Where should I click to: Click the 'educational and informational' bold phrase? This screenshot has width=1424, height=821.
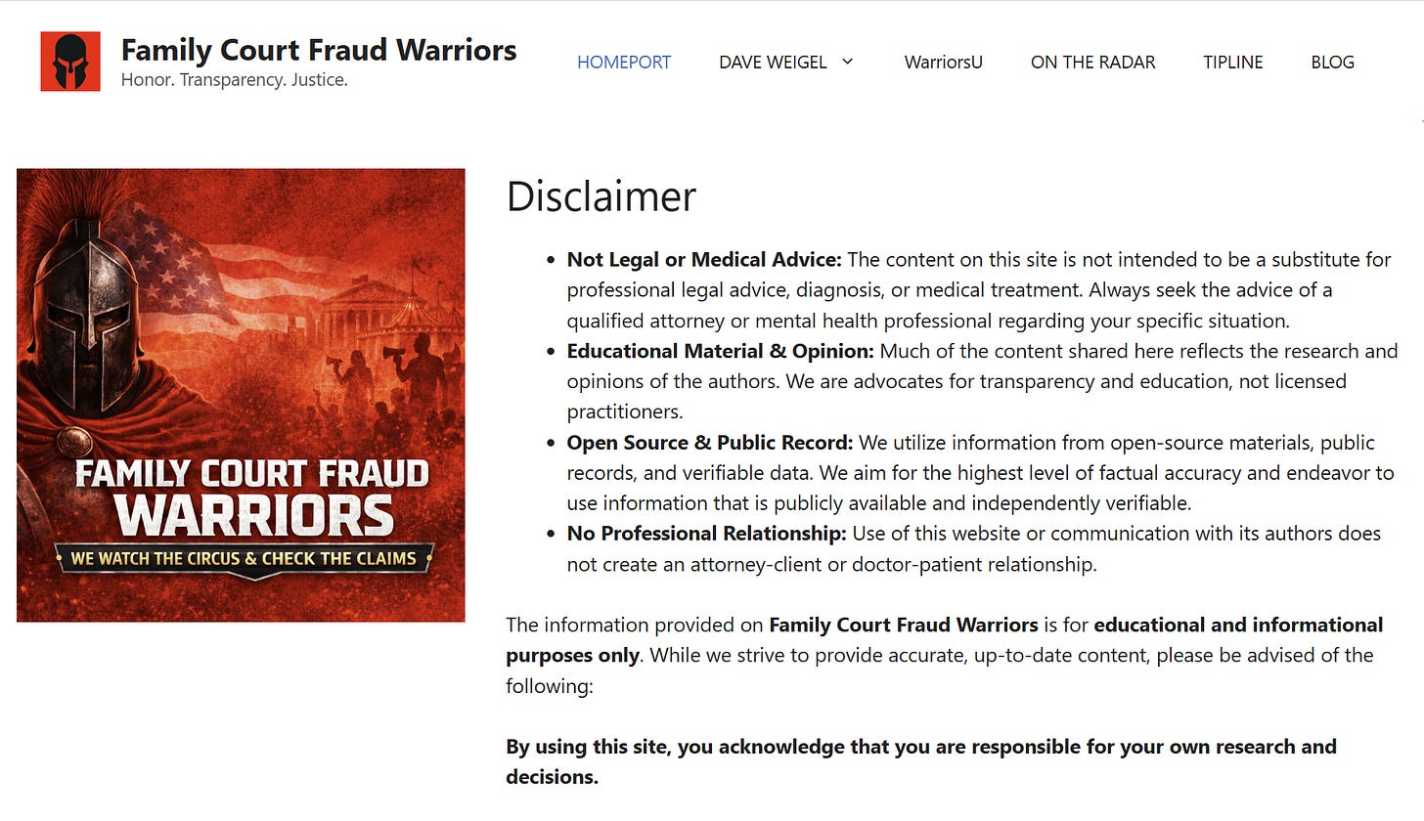pos(1238,625)
